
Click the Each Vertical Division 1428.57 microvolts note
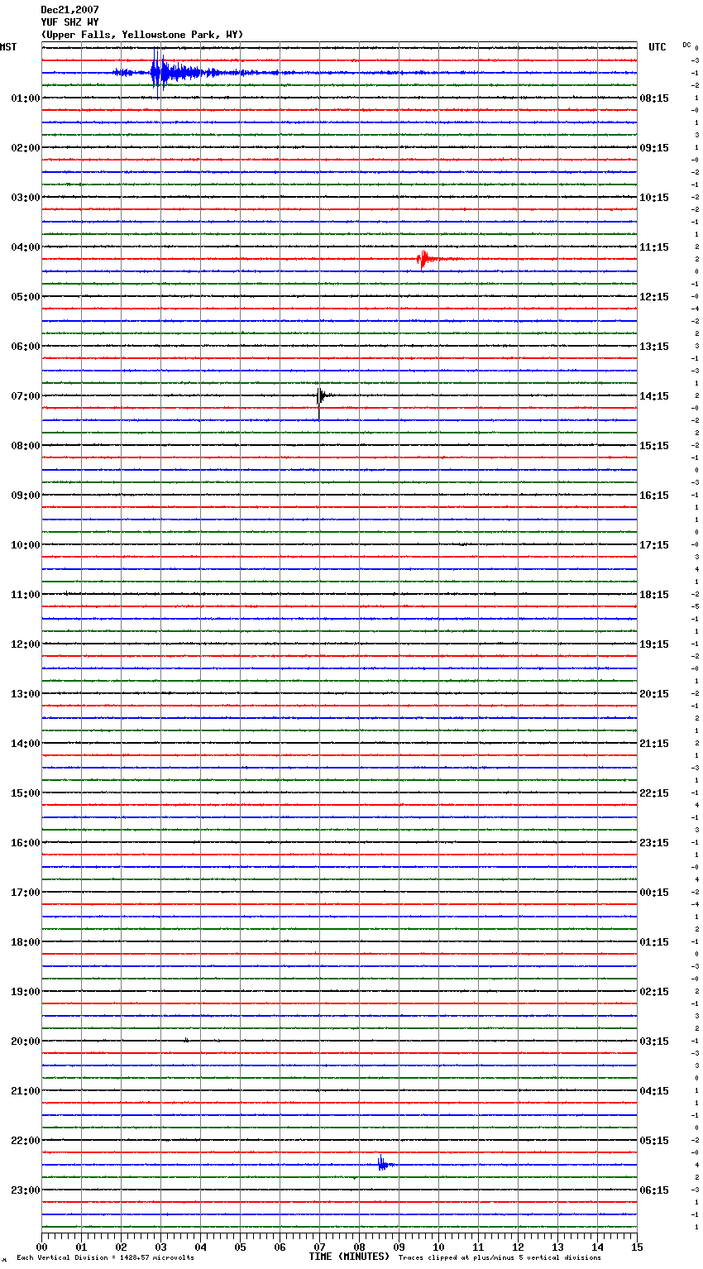point(105,1257)
